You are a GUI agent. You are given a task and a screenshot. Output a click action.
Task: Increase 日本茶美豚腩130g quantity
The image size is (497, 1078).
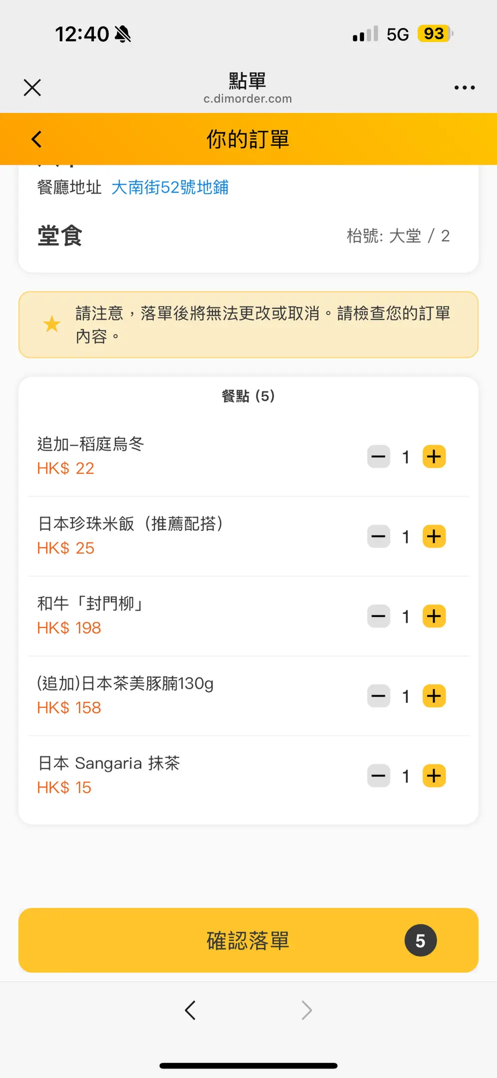click(434, 696)
